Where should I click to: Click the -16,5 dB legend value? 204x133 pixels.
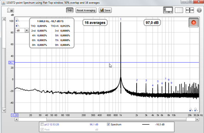[160, 125]
